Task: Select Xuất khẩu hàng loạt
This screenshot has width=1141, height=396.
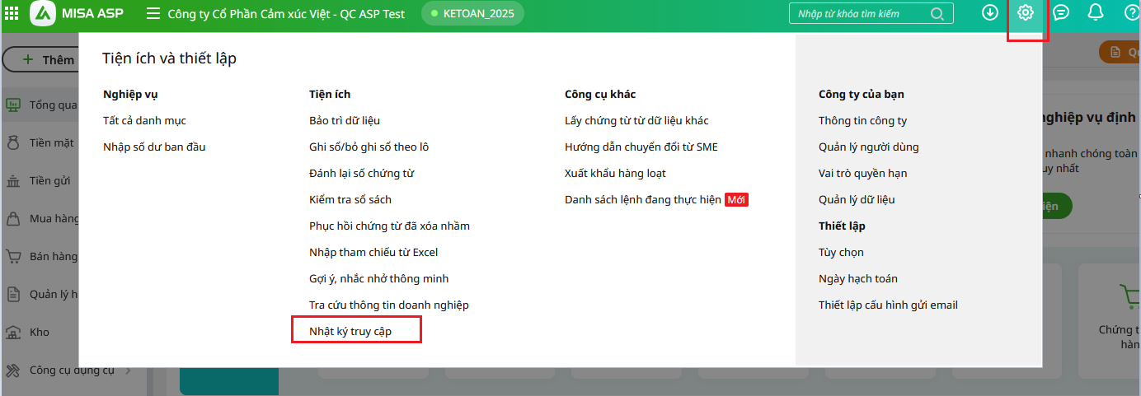Action: (615, 173)
